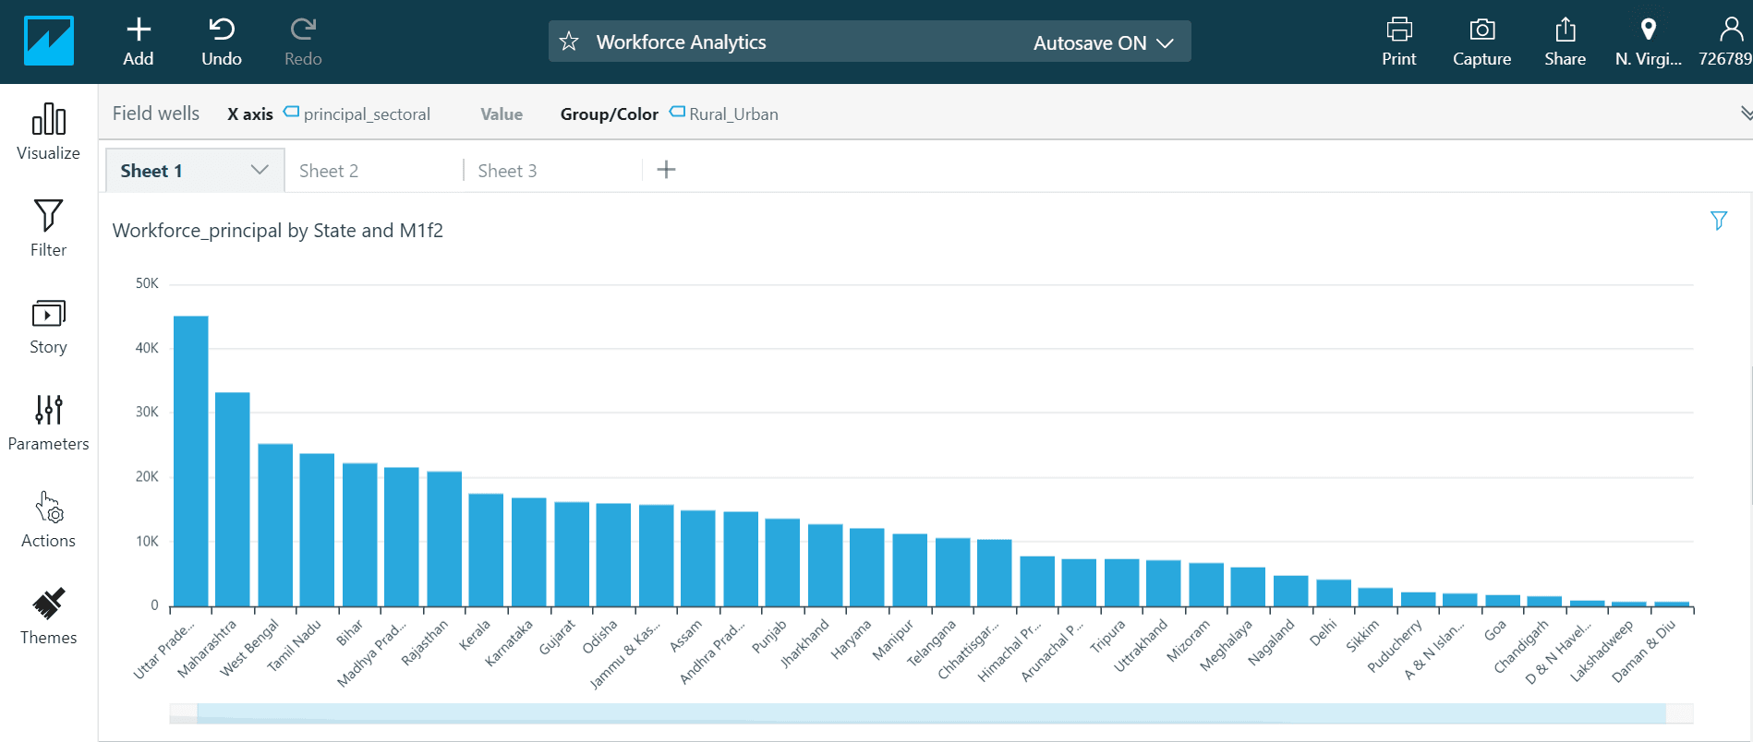Switch to the Sheet 2 tab

click(x=329, y=171)
